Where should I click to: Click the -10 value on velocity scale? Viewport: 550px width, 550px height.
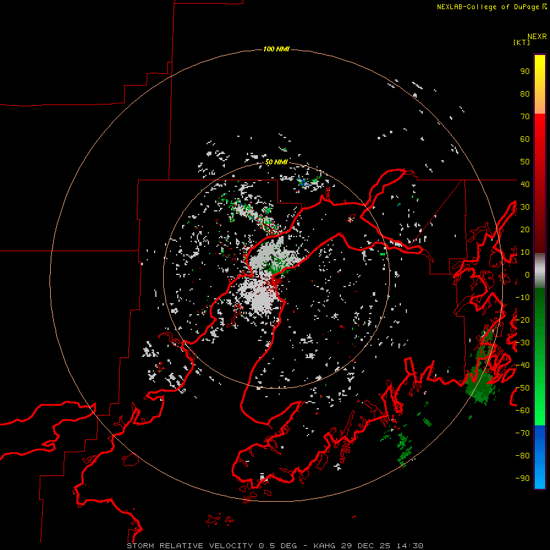click(522, 298)
